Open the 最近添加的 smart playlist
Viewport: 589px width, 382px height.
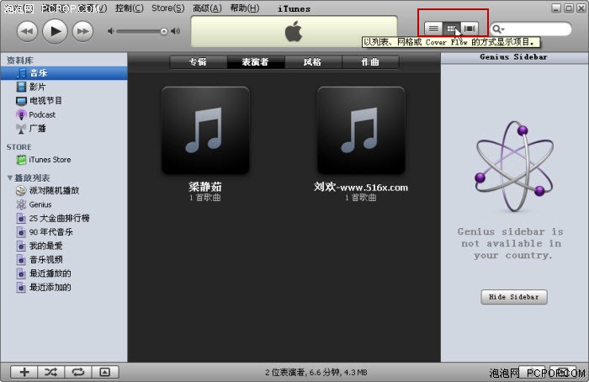[64, 288]
